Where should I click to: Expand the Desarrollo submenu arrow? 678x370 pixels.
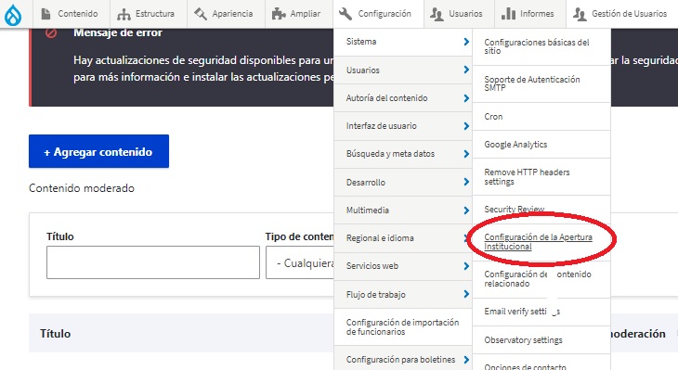[x=466, y=182]
